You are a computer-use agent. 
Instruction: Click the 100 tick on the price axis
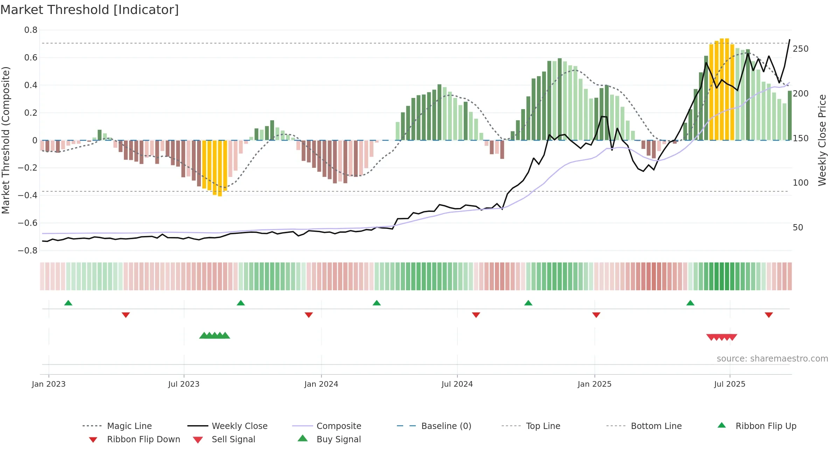(801, 183)
